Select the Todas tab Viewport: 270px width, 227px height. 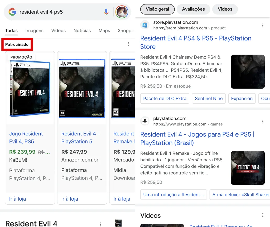click(11, 31)
